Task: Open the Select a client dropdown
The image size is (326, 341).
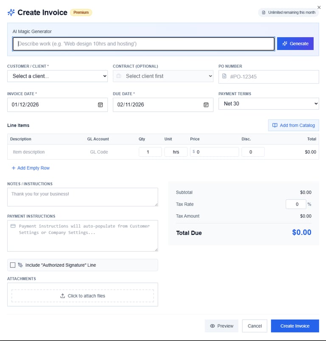Action: click(57, 76)
